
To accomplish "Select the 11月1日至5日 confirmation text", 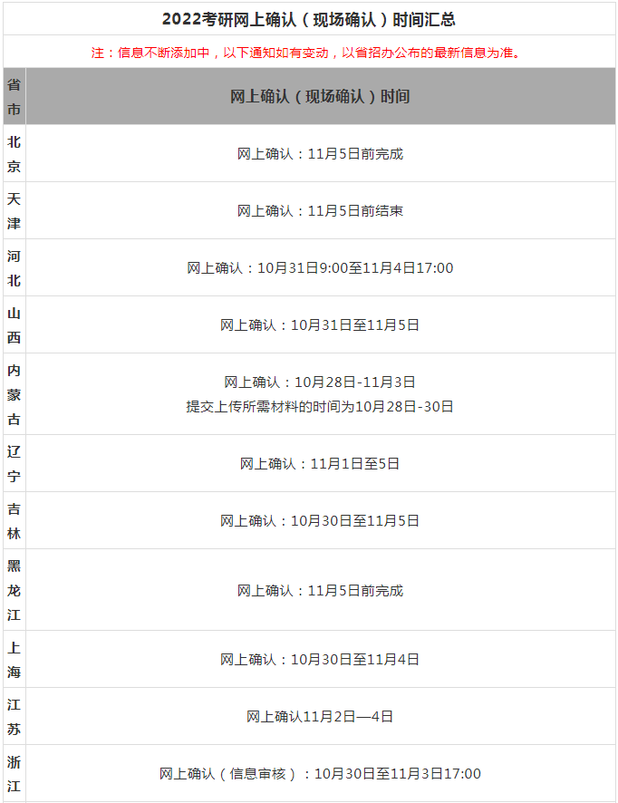I will tap(320, 463).
